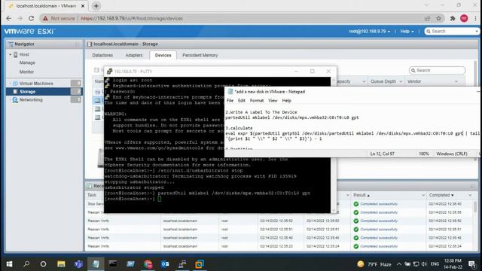This screenshot has width=482, height=271.
Task: Open Notepad Help menu
Action: [x=286, y=100]
